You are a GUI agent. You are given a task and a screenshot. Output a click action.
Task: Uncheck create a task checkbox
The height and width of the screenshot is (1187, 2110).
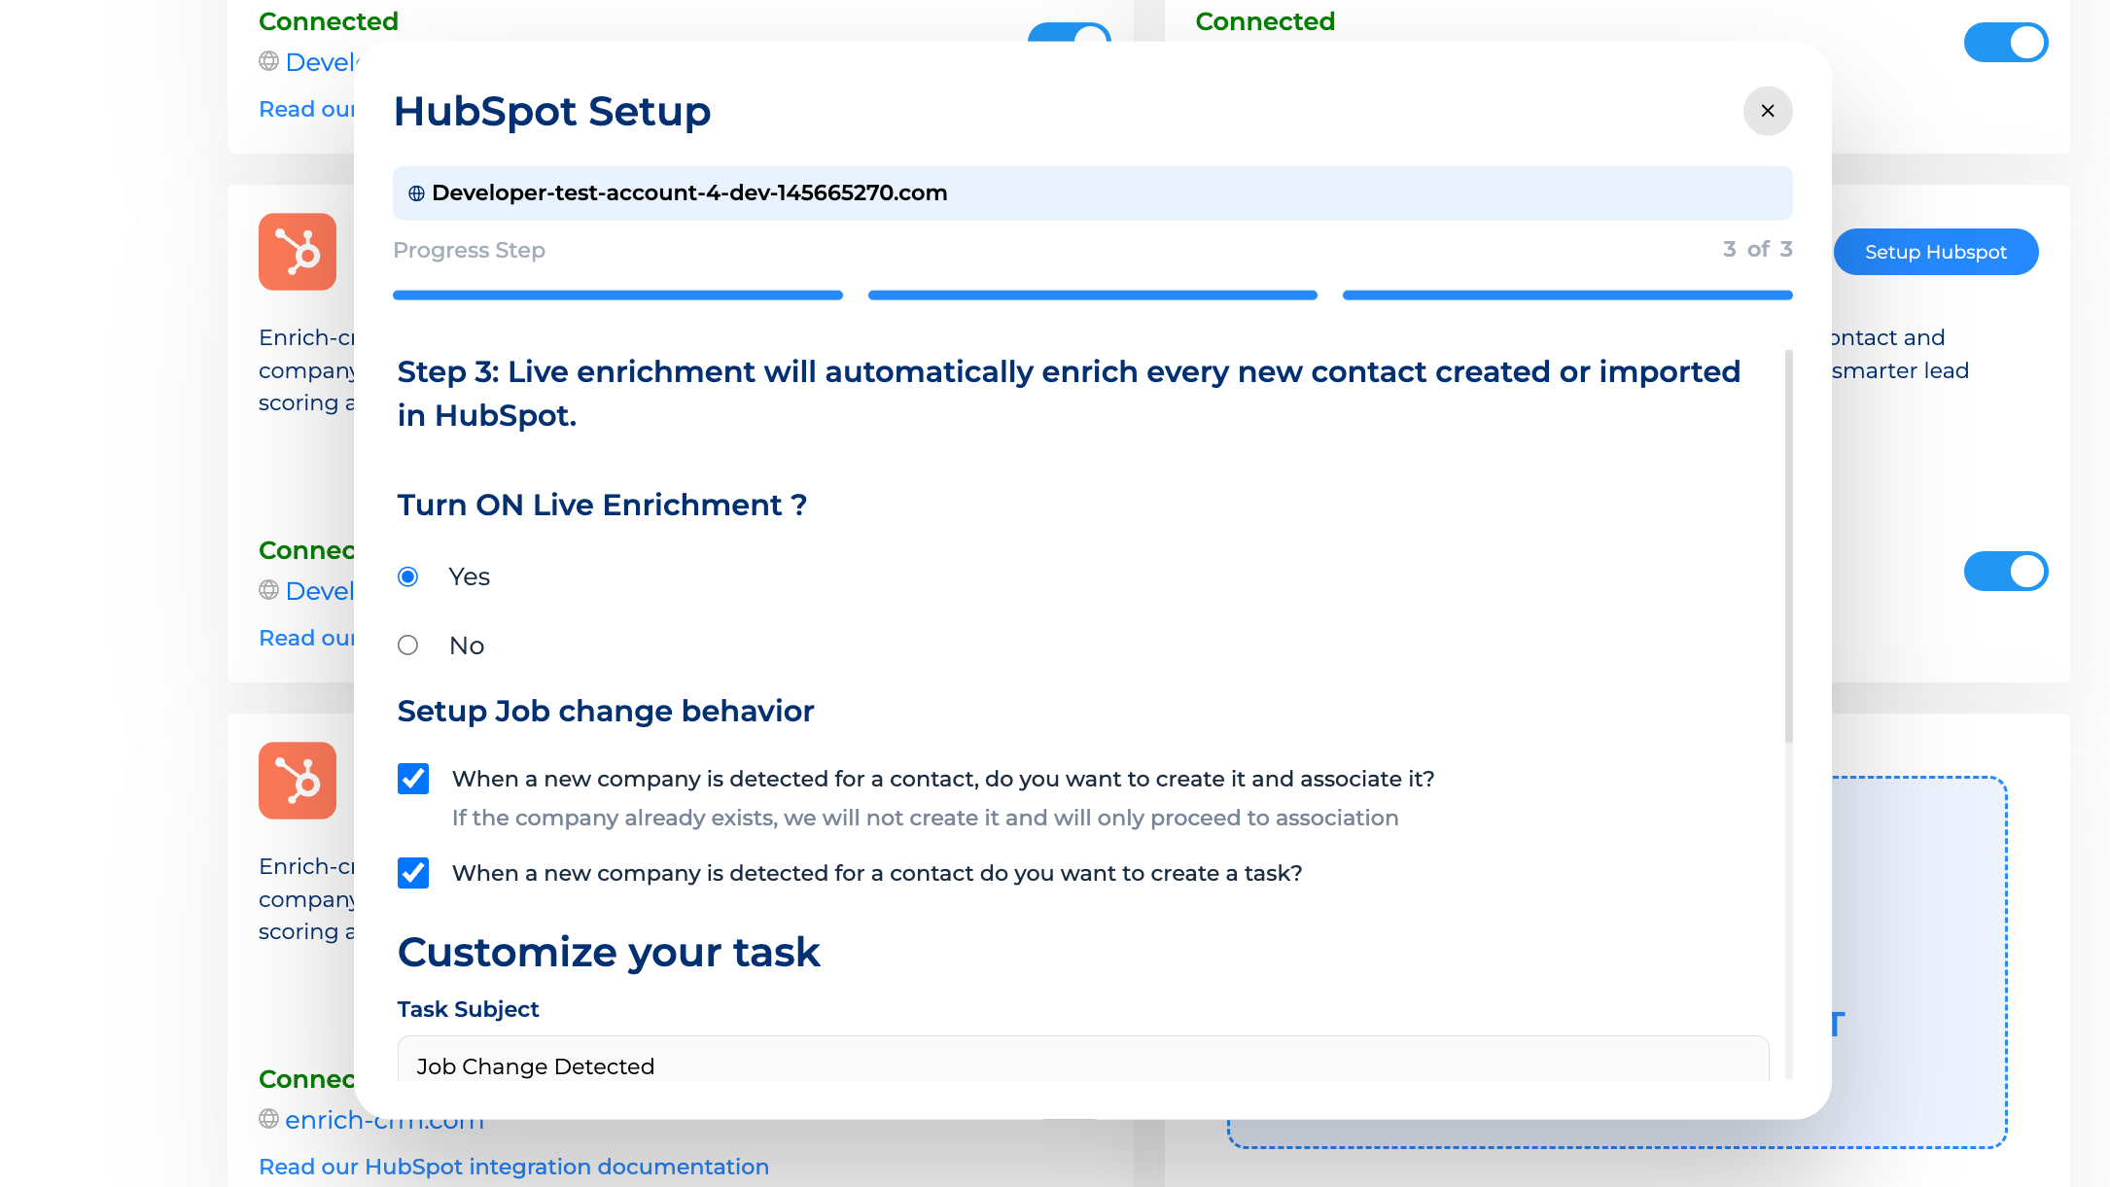[413, 873]
